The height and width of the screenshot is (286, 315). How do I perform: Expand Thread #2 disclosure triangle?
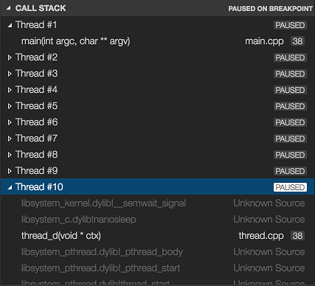10,57
